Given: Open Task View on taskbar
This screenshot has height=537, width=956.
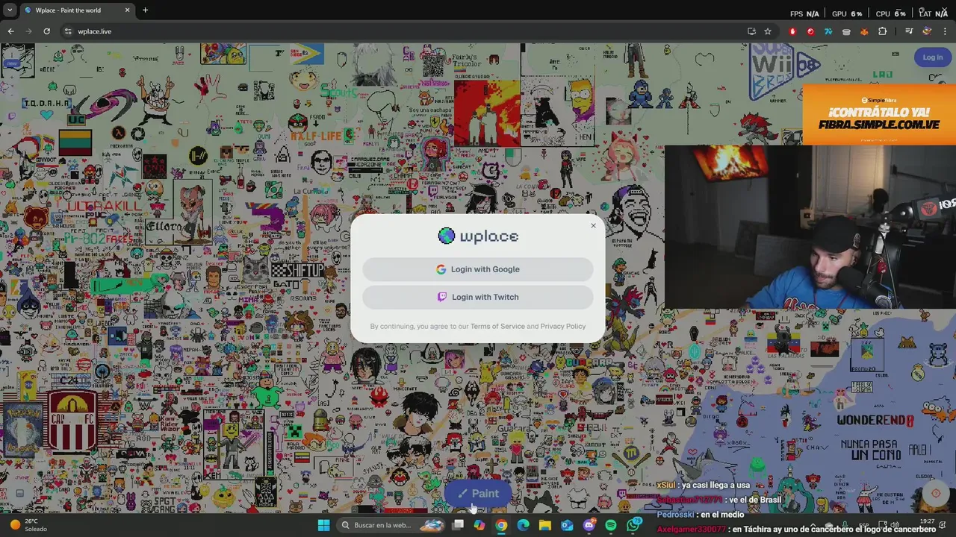Looking at the screenshot, I should coord(458,525).
